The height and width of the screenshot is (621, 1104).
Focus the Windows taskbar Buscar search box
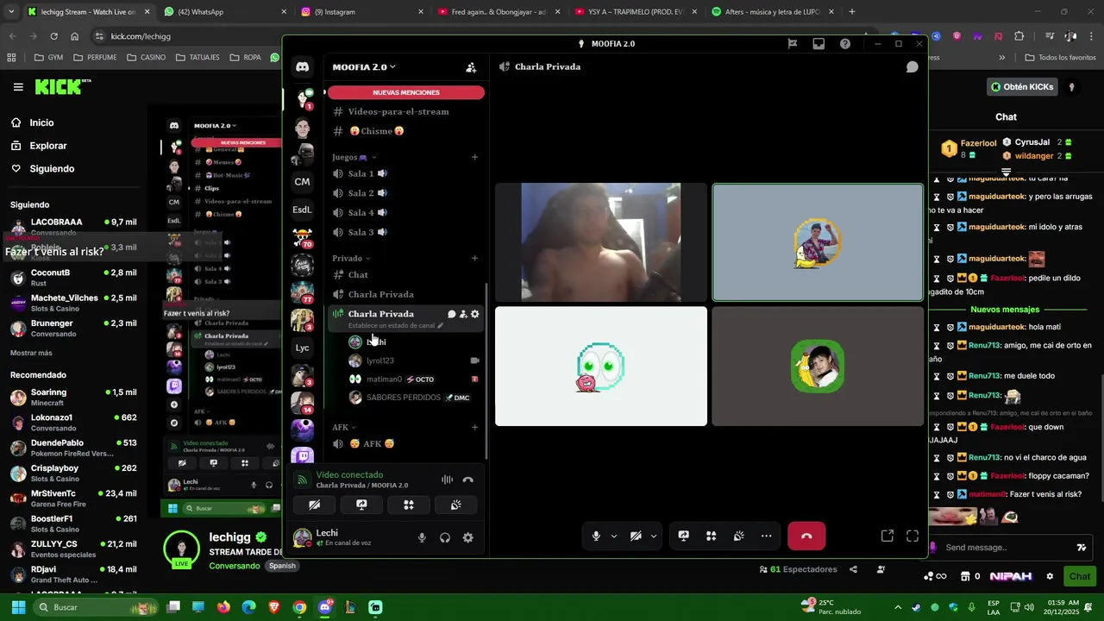95,607
